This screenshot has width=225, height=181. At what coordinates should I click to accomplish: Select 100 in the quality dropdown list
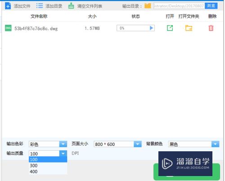click(x=48, y=159)
